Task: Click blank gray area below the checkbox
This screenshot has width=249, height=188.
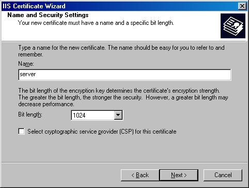Action: (x=124, y=149)
